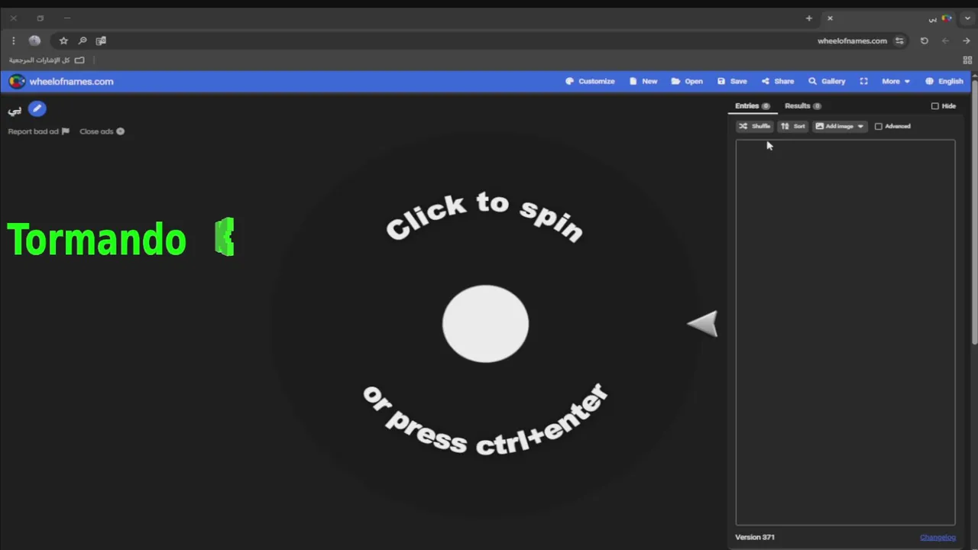
Task: Click the wheelofnames.com address bar URL
Action: pos(852,40)
